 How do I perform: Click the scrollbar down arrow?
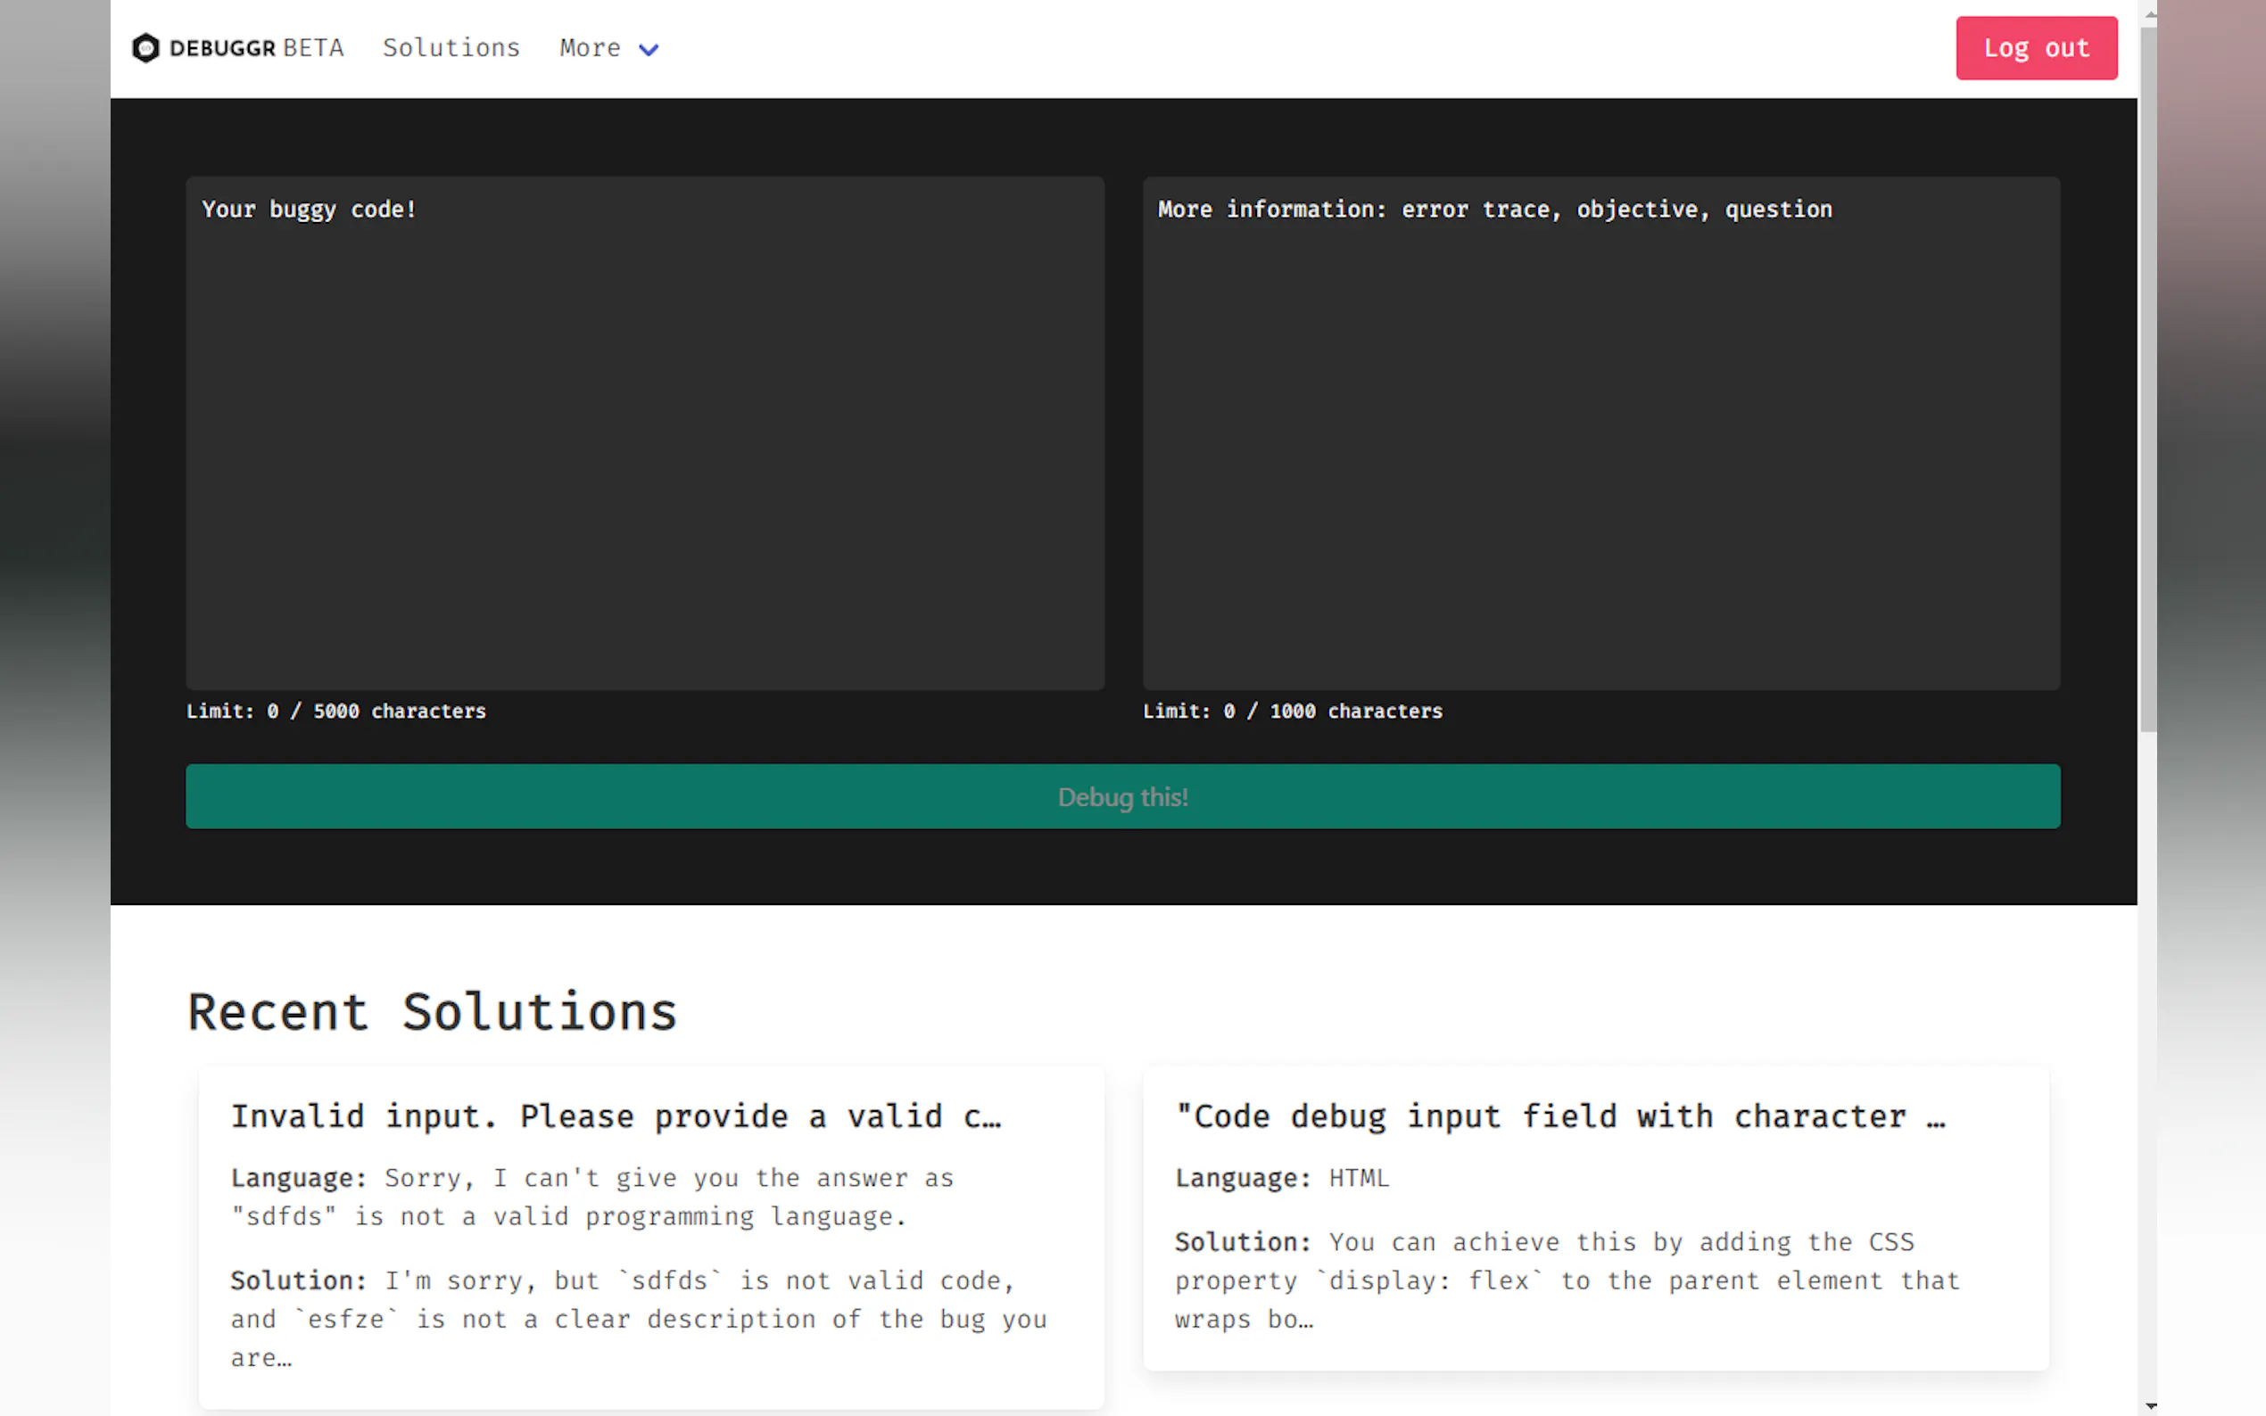[2149, 1405]
